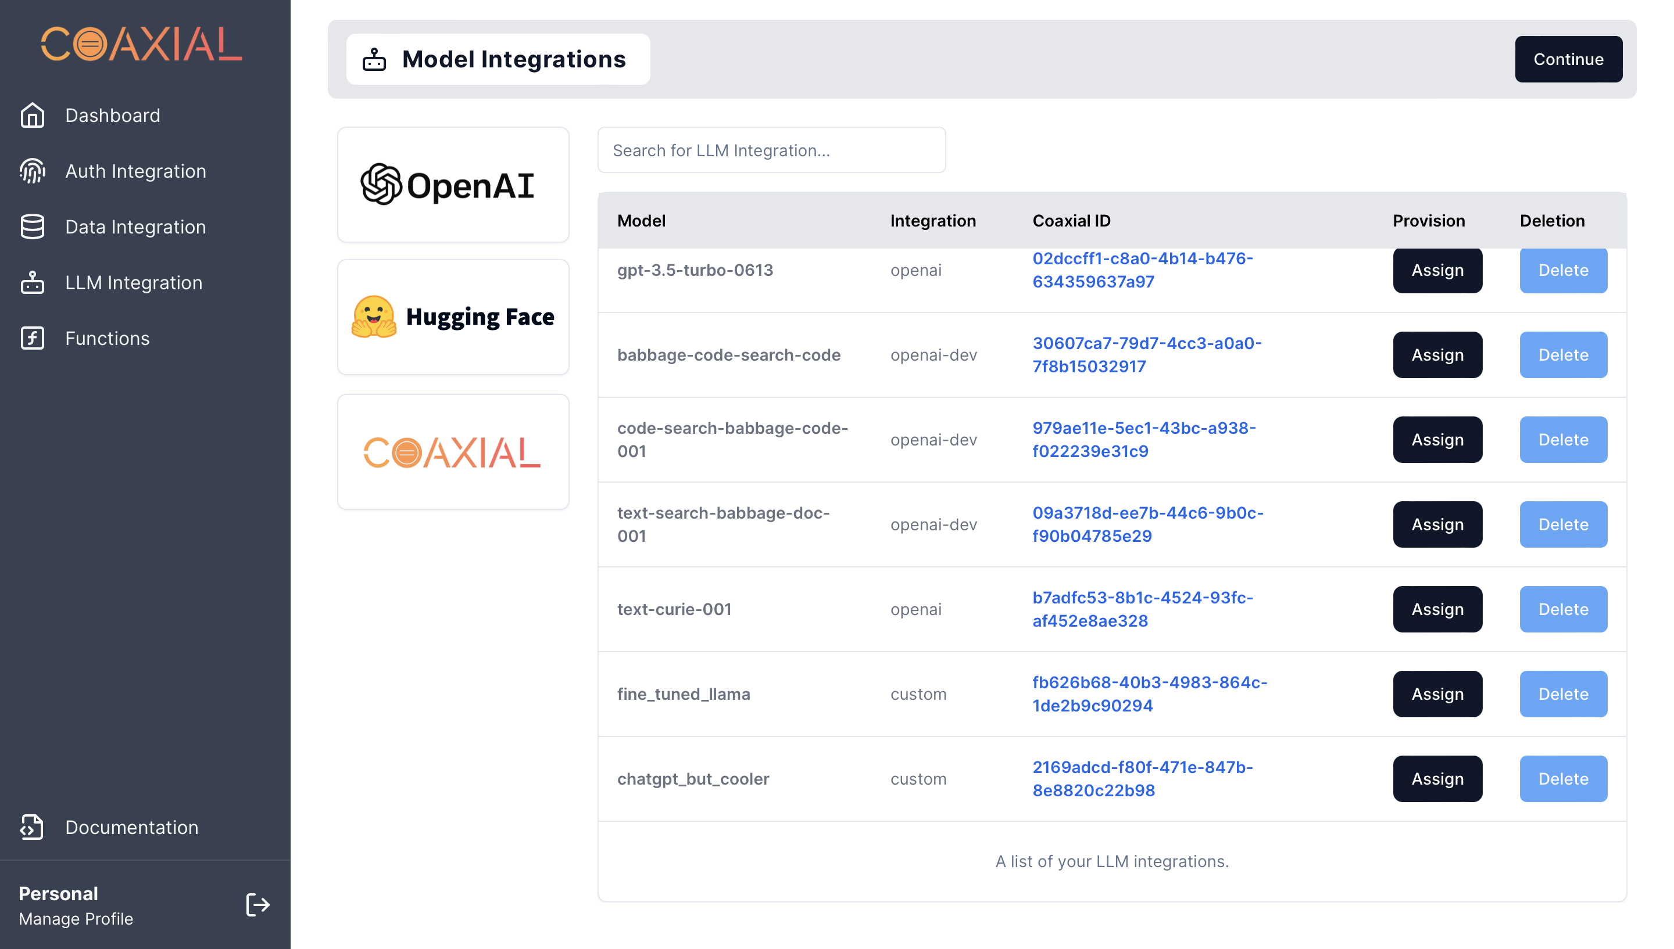
Task: Click the Documentation file-code icon
Action: click(32, 827)
